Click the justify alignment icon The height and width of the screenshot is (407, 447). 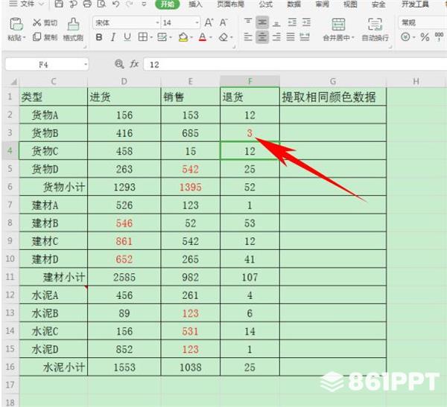click(291, 36)
